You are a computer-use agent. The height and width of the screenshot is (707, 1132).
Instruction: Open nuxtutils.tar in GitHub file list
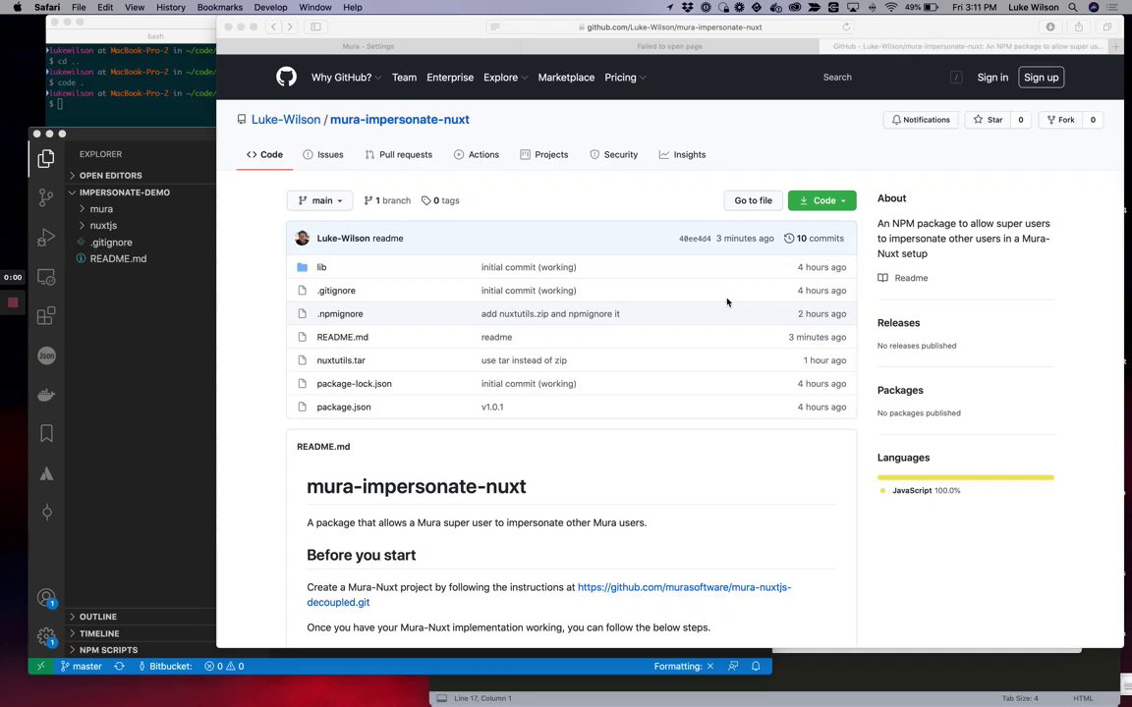[x=341, y=360]
